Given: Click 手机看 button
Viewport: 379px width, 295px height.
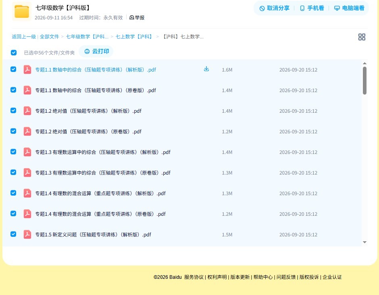Looking at the screenshot, I should pos(312,8).
